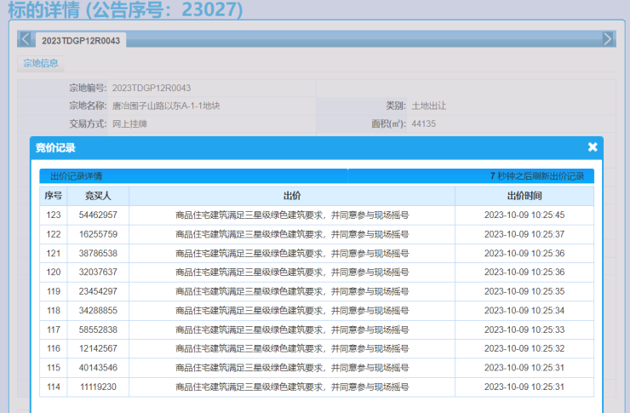Click the 竞买人 column header

tap(98, 196)
